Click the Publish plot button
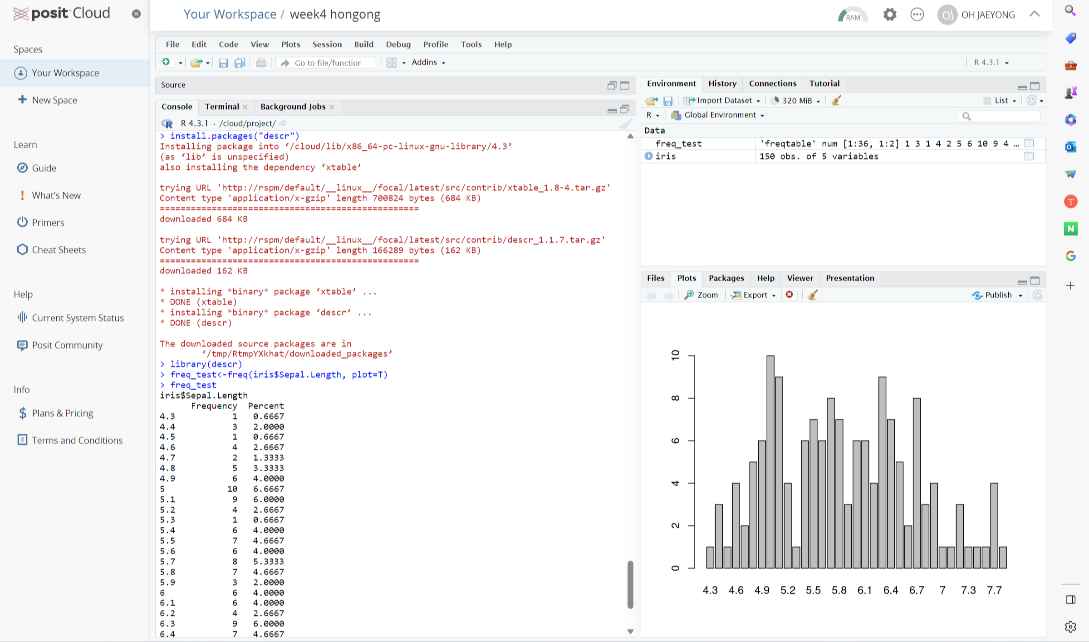The height and width of the screenshot is (642, 1089). tap(997, 295)
